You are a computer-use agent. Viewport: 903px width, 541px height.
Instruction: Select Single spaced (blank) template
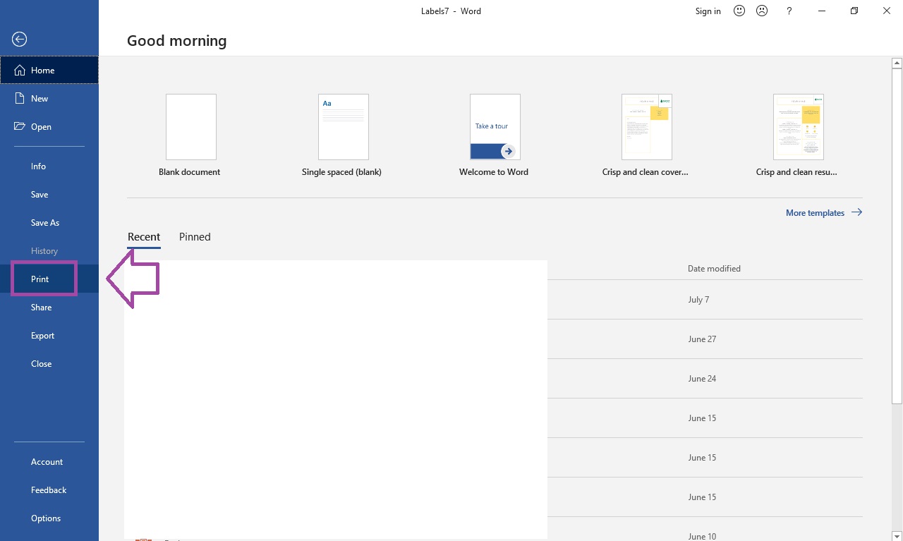[x=344, y=127]
